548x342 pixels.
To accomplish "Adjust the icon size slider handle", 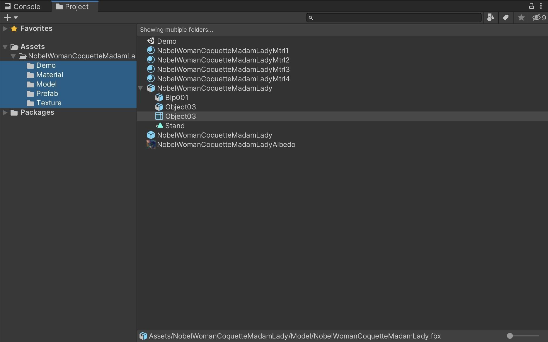I will [x=510, y=336].
